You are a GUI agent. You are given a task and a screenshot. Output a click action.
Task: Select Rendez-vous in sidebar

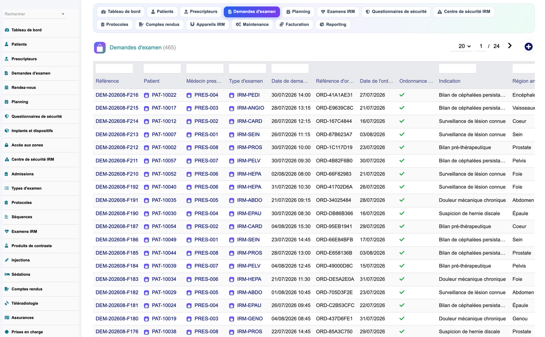(24, 88)
